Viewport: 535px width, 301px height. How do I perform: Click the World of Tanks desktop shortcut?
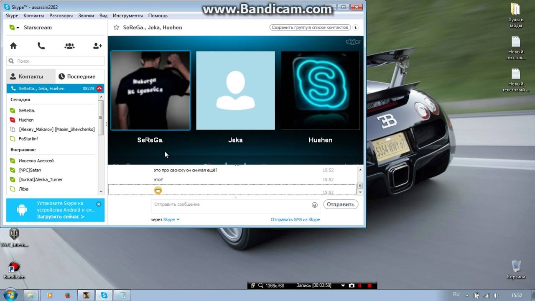14,237
